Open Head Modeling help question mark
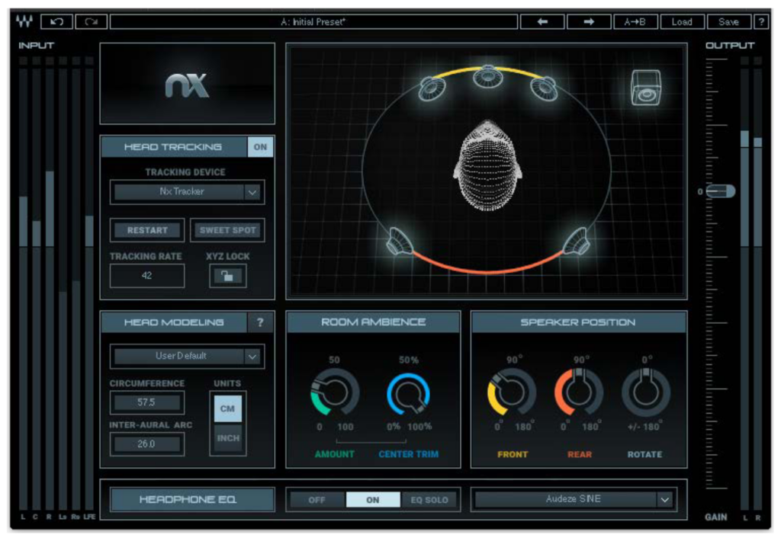781x538 pixels. pos(260,322)
